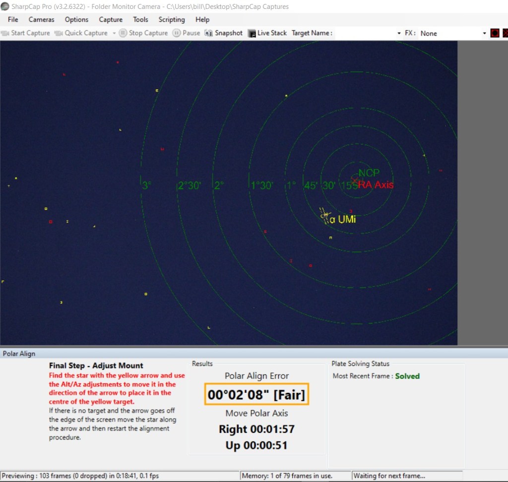Expand the Quick Capture dropdown arrow
Screen dimensions: 508x482
114,33
